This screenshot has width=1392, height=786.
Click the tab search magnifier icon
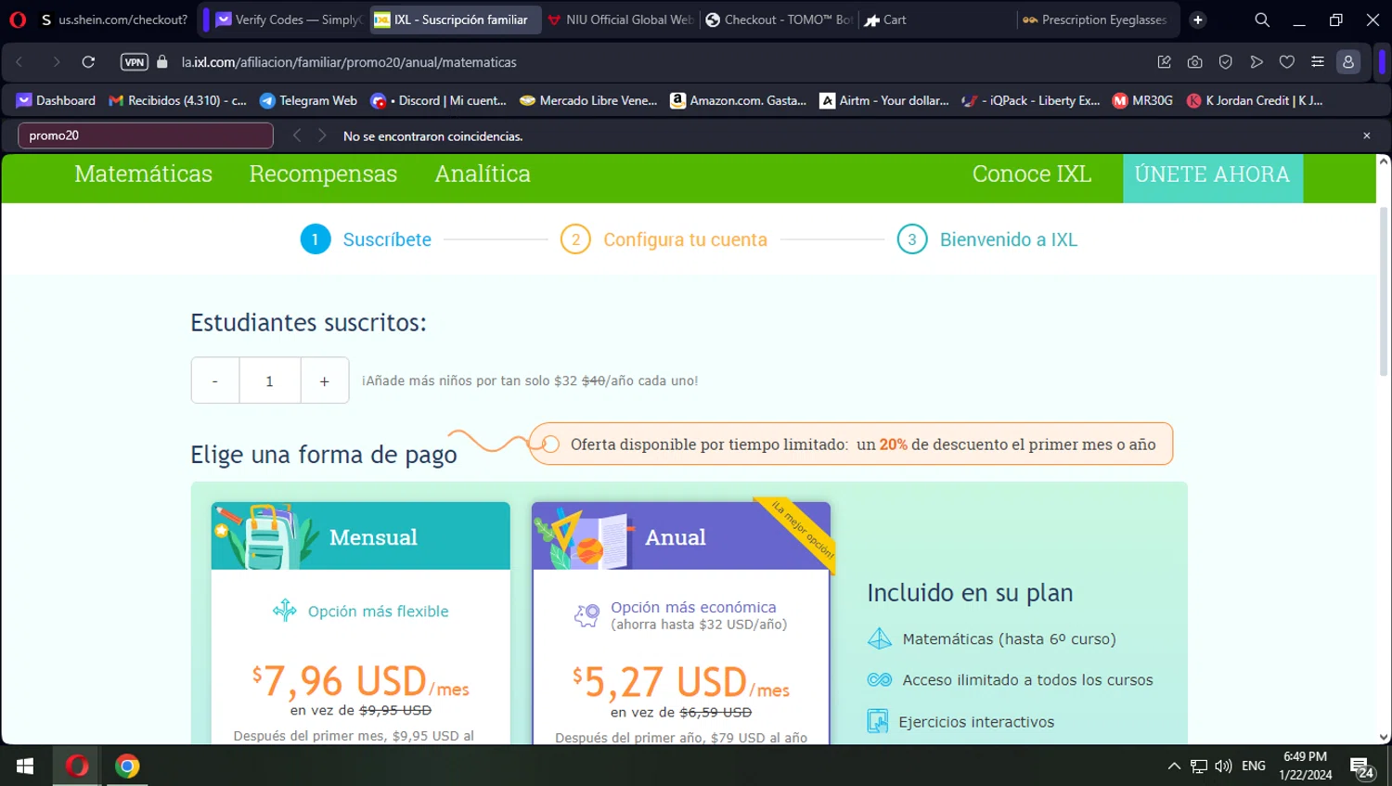(1262, 19)
